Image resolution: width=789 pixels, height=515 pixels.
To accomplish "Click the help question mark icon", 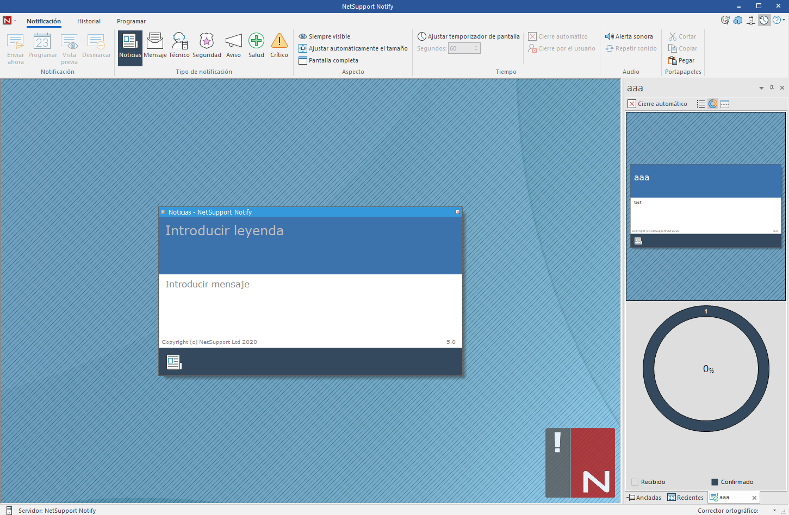I will coord(776,20).
